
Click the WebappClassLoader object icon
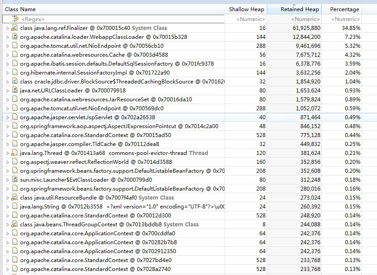(15, 37)
